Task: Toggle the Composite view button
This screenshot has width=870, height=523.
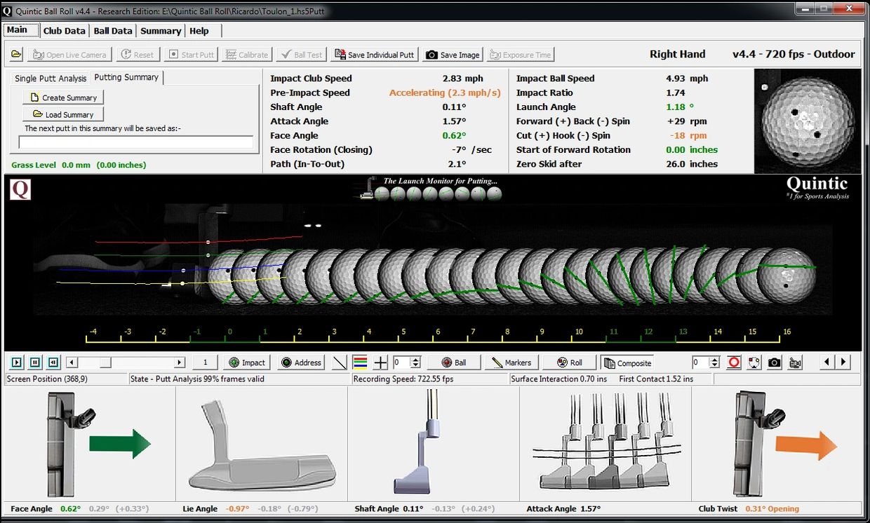Action: coord(627,362)
